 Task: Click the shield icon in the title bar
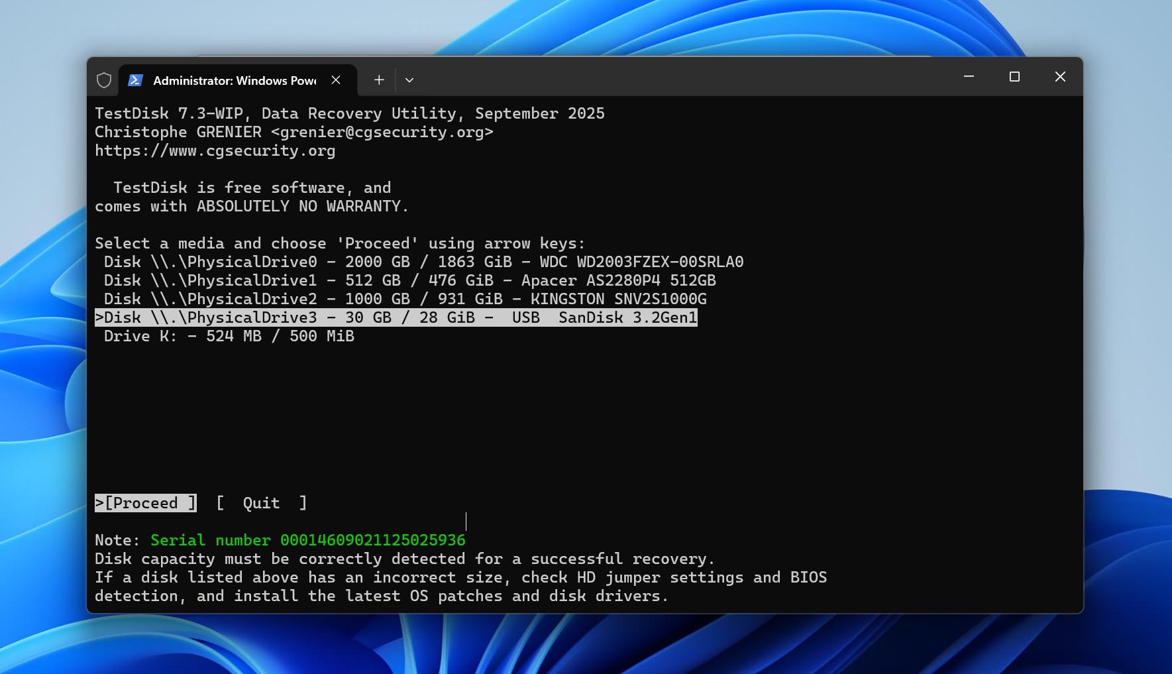pyautogui.click(x=104, y=80)
